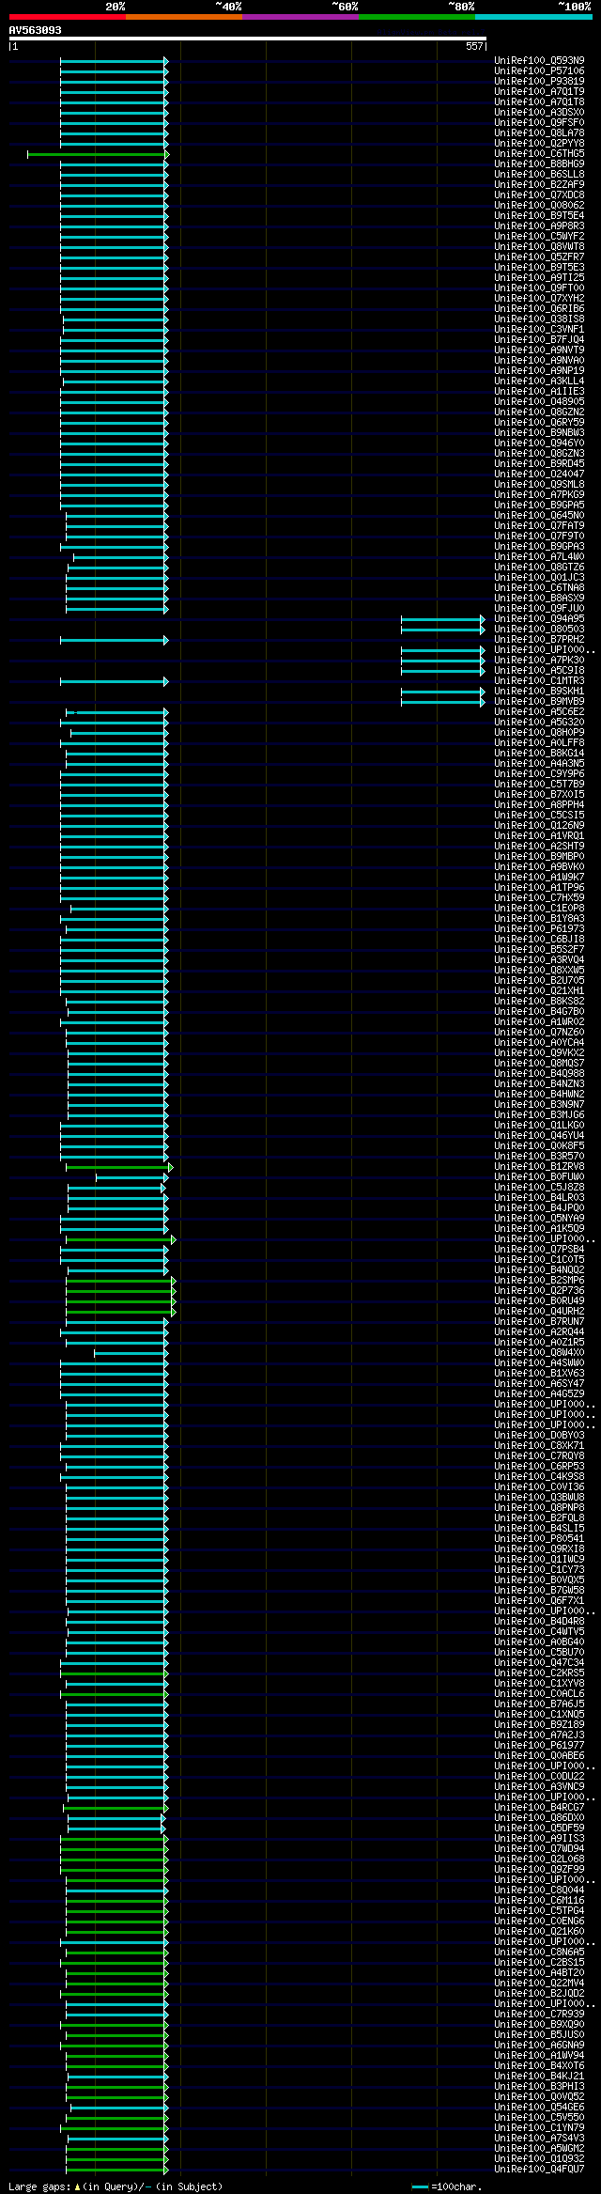Click hit label UniRef100_Q645N0

pos(539,516)
